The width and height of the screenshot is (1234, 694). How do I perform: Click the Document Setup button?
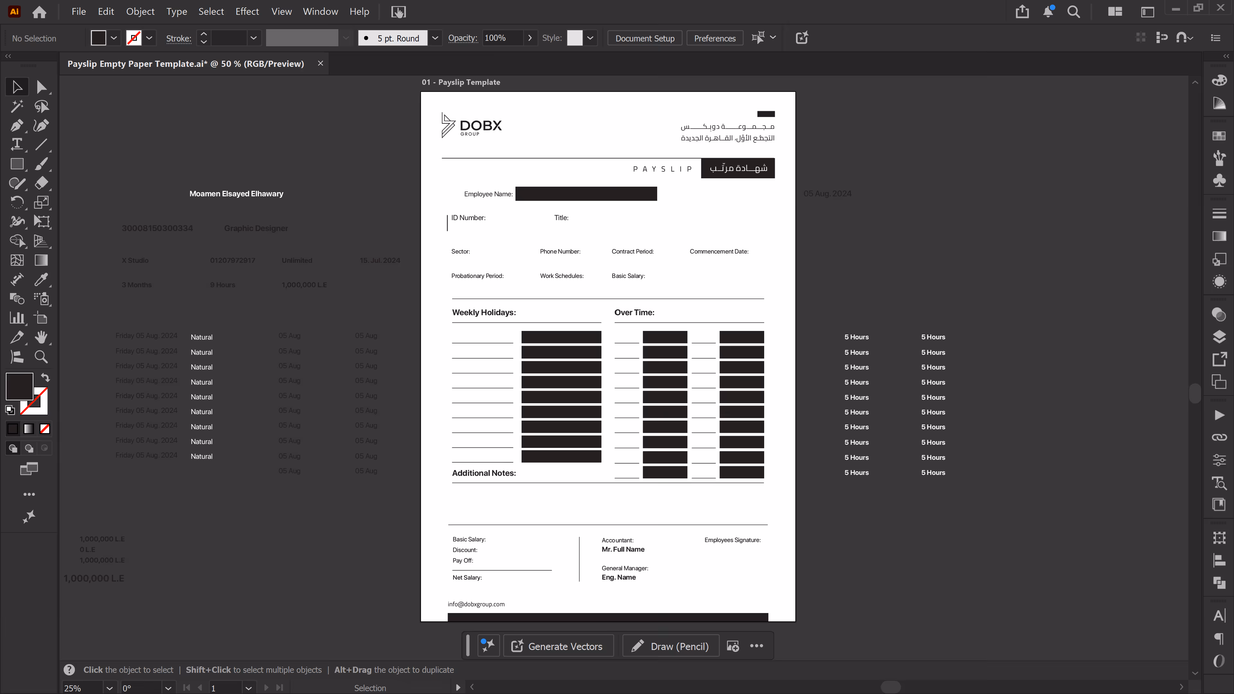click(645, 38)
